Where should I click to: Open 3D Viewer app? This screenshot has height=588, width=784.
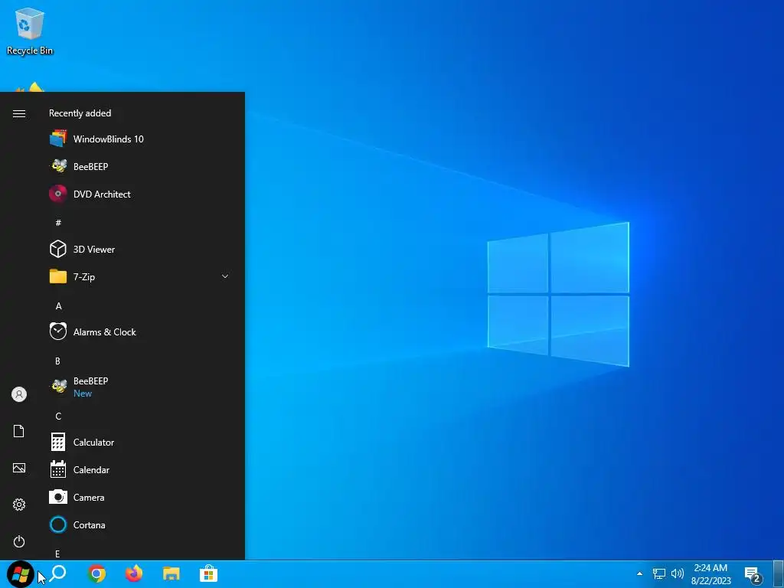(141, 249)
